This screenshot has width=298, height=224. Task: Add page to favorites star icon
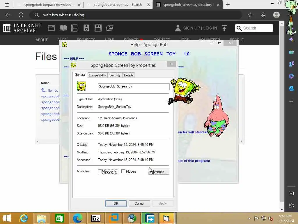(250, 15)
